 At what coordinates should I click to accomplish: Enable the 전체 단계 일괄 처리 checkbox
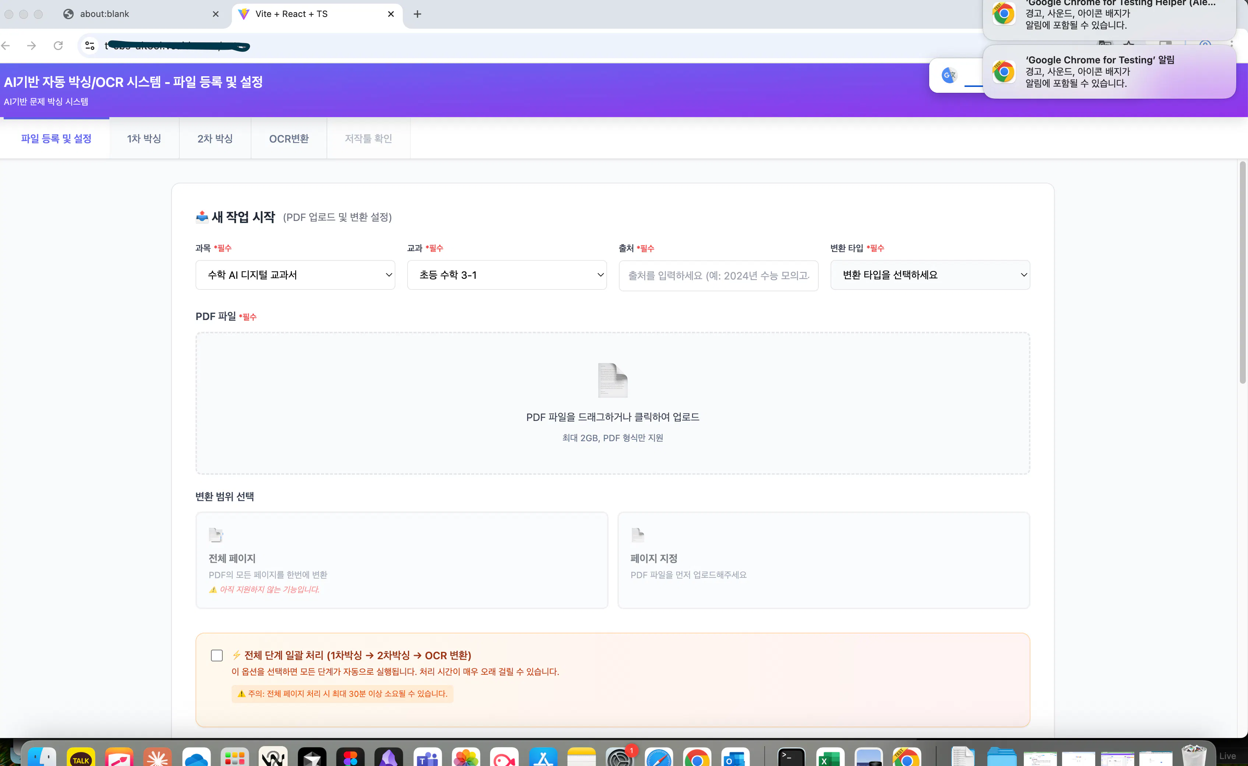pos(217,655)
